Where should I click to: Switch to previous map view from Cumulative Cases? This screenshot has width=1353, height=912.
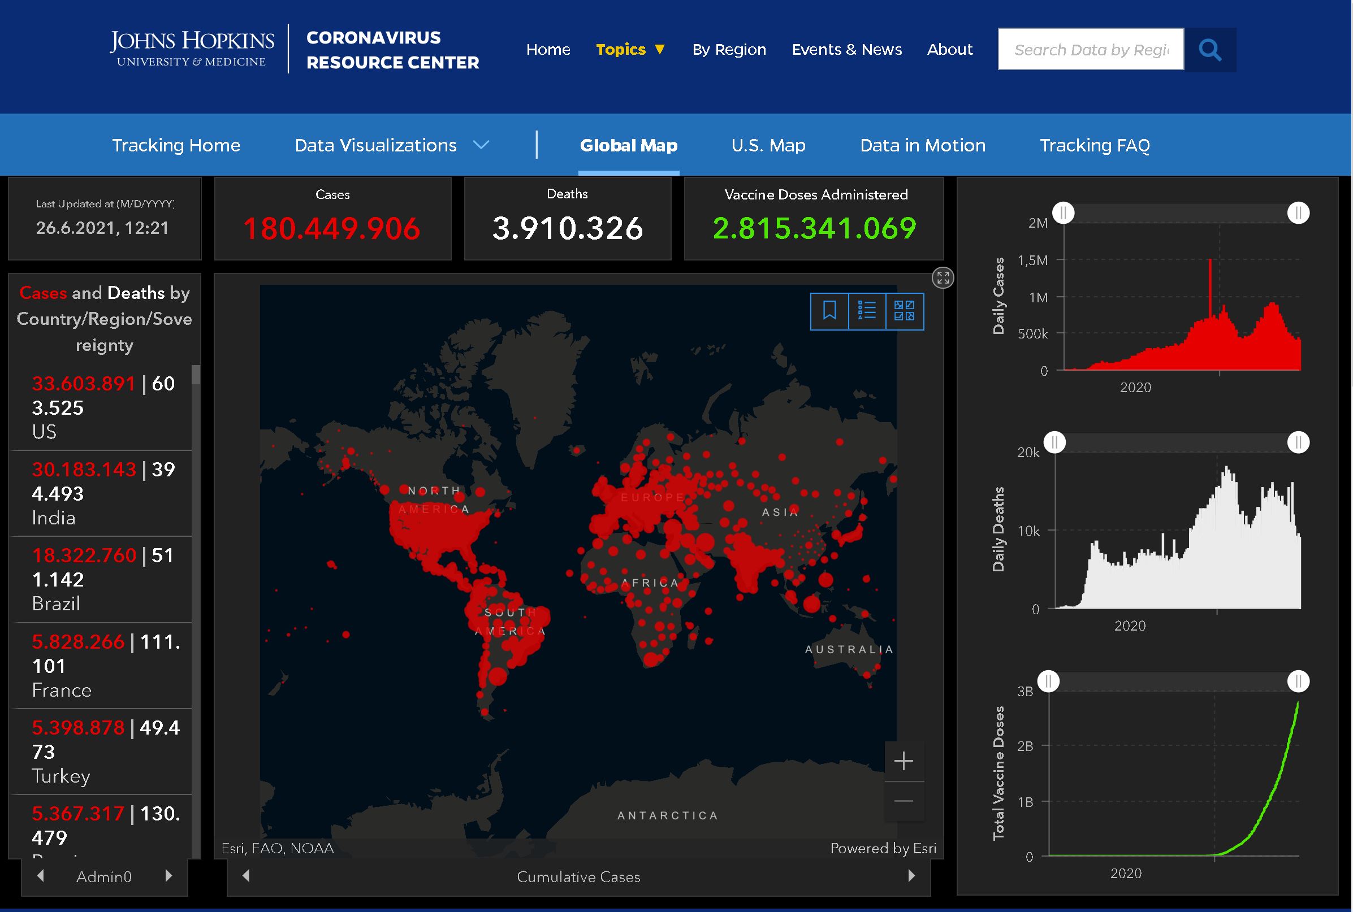246,875
